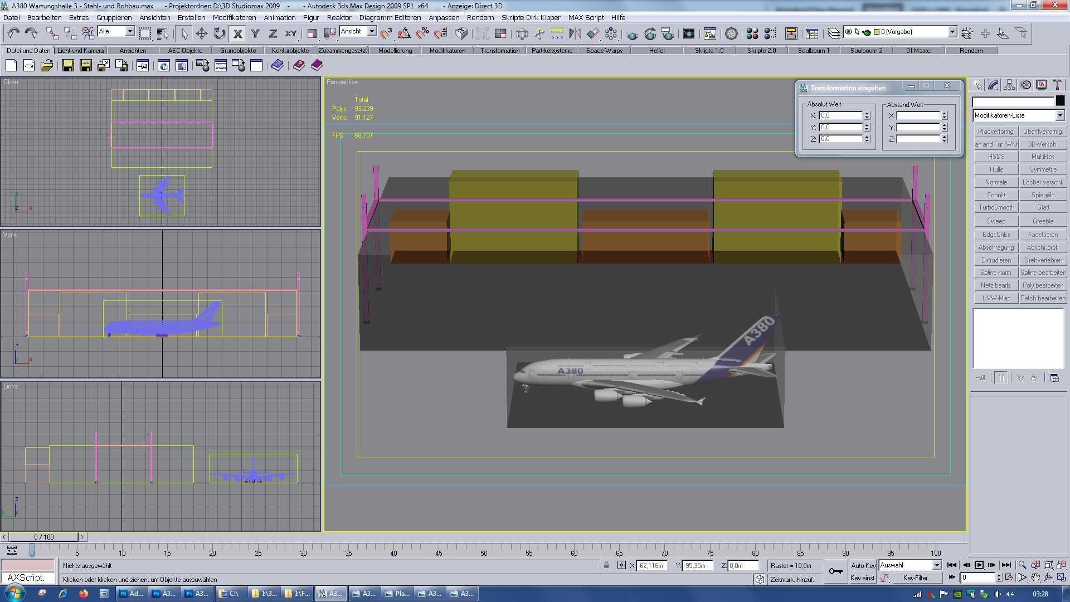Click the Pan view hand icon
This screenshot has width=1070, height=602.
tap(1035, 578)
